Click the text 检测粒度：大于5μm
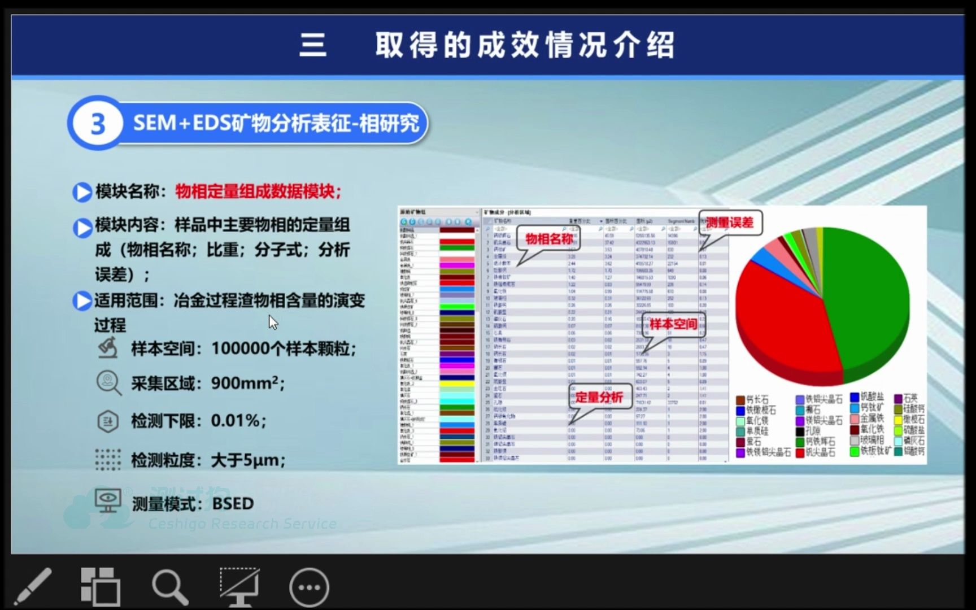Viewport: 976px width, 610px height. coord(208,460)
